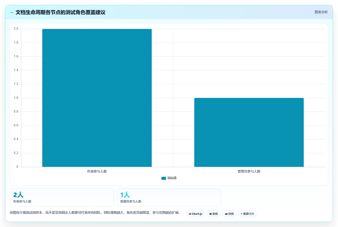Screen dimensions: 338x227
Task: Click the 1人 管理员参与人数 card
Action: click(x=169, y=197)
